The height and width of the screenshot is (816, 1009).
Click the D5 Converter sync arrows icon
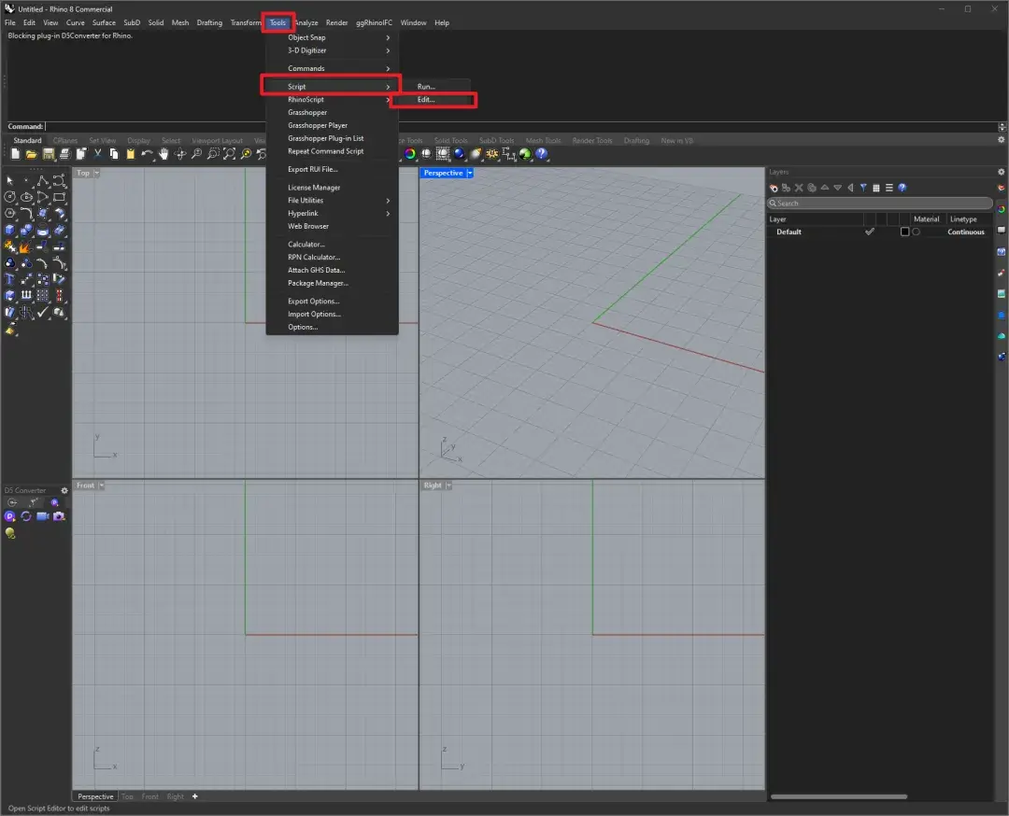[x=26, y=516]
